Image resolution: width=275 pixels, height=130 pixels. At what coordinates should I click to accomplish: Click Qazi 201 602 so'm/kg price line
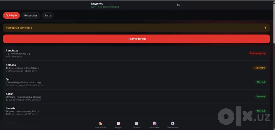point(24,85)
